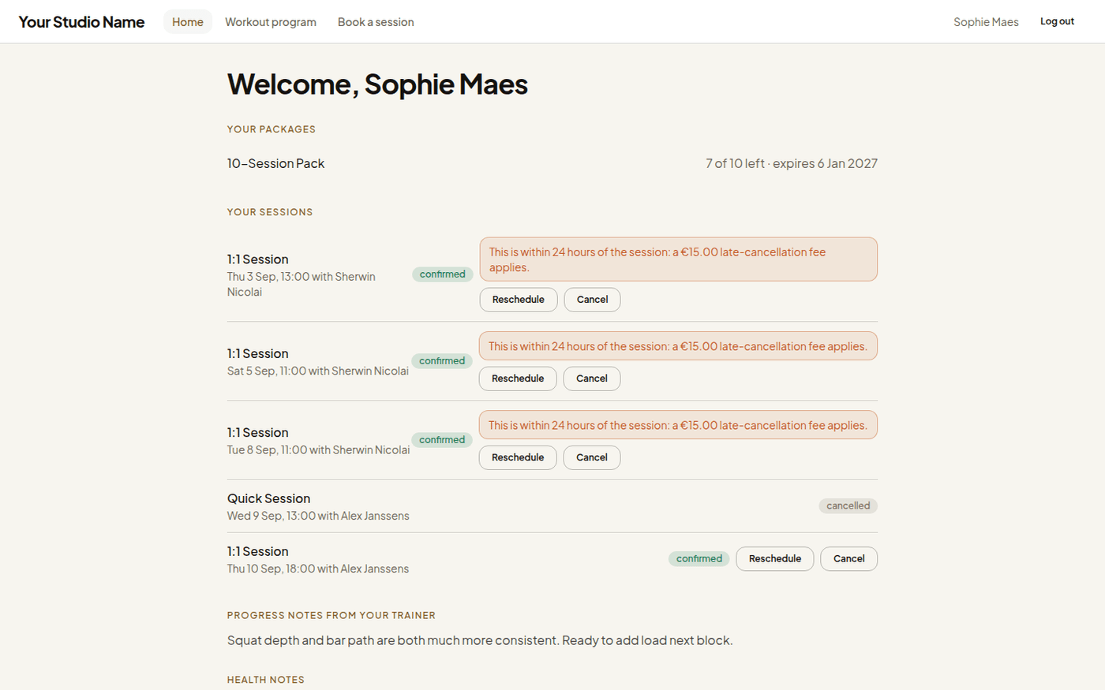The width and height of the screenshot is (1105, 690).
Task: Click 'Sat 5 Sep, 11:00 with Sherwin Nicolai'
Action: click(318, 371)
